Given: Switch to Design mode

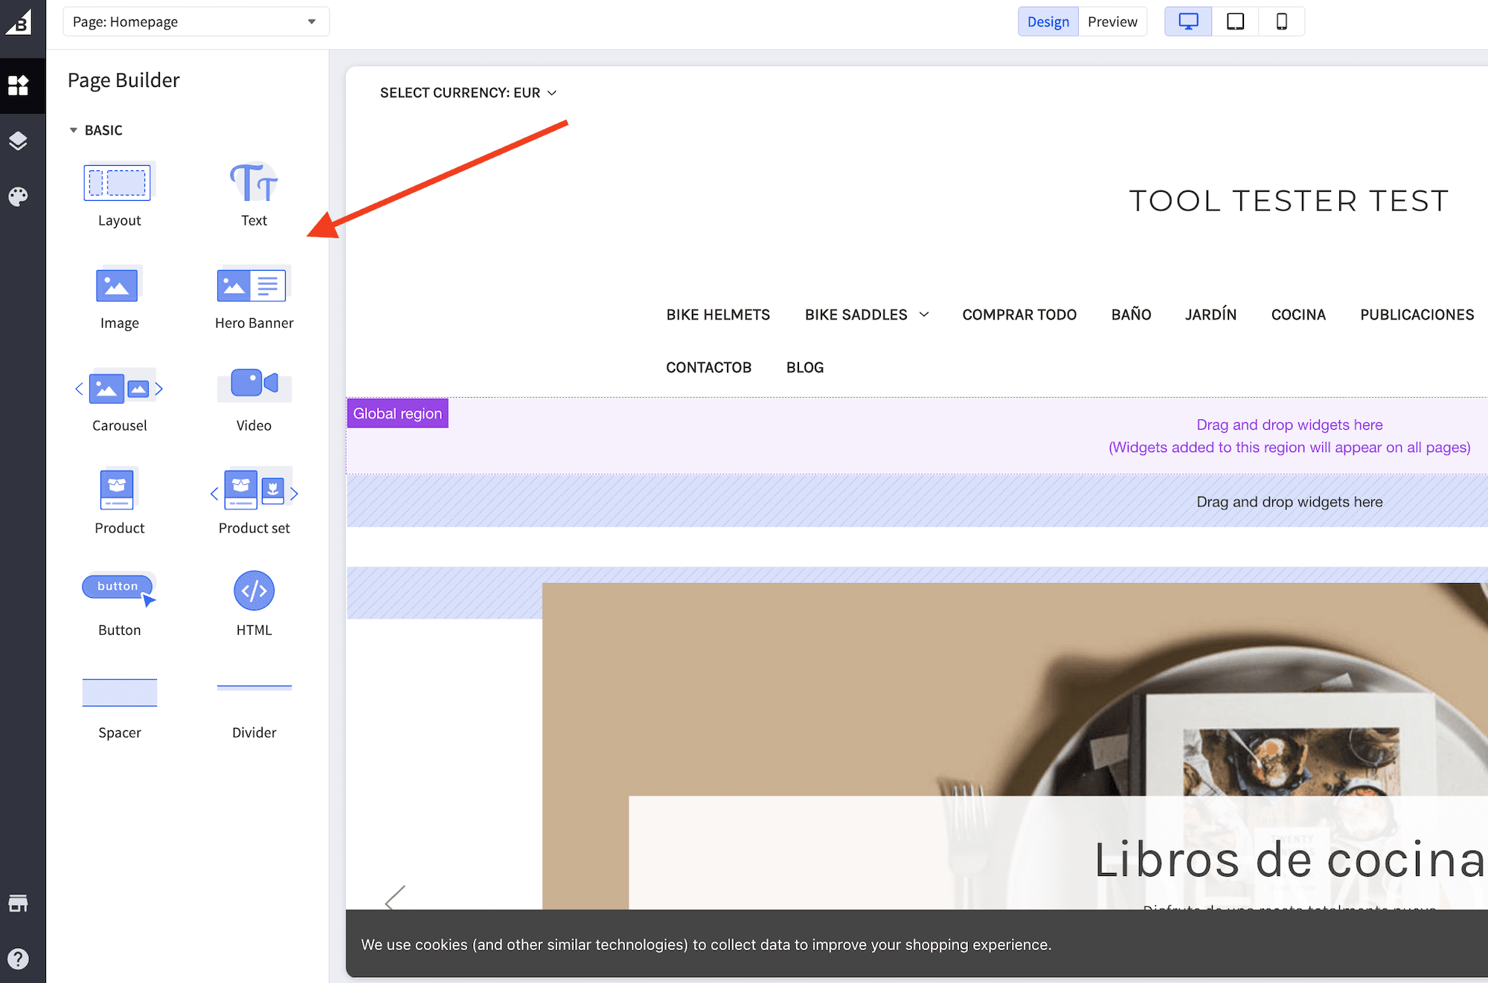Looking at the screenshot, I should pos(1048,22).
